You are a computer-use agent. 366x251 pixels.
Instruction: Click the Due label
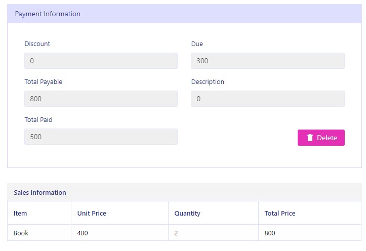(197, 44)
